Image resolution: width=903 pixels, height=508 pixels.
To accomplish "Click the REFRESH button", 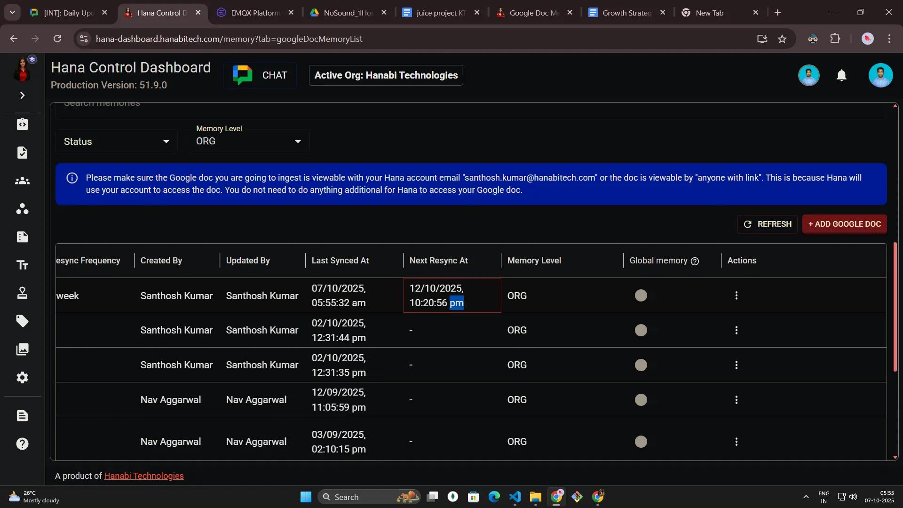I will click(767, 224).
